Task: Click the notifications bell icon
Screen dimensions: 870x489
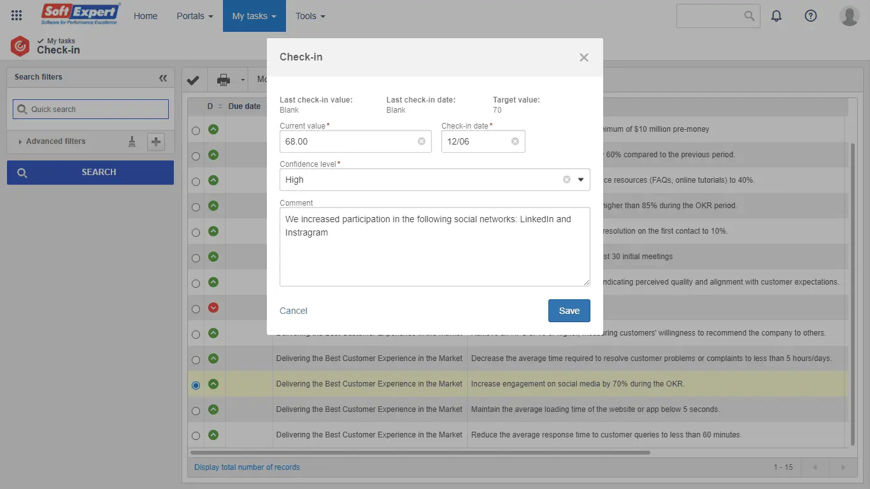Action: coord(776,16)
